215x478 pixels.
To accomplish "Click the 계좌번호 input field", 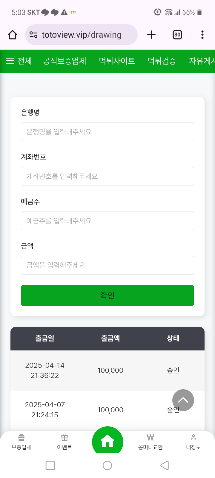I will click(x=107, y=176).
